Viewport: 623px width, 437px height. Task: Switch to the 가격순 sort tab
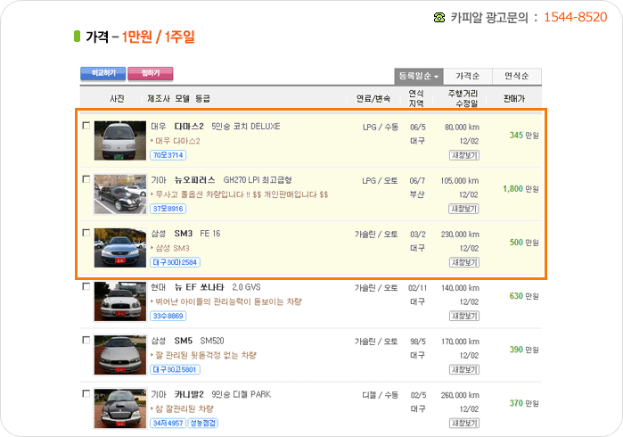468,77
